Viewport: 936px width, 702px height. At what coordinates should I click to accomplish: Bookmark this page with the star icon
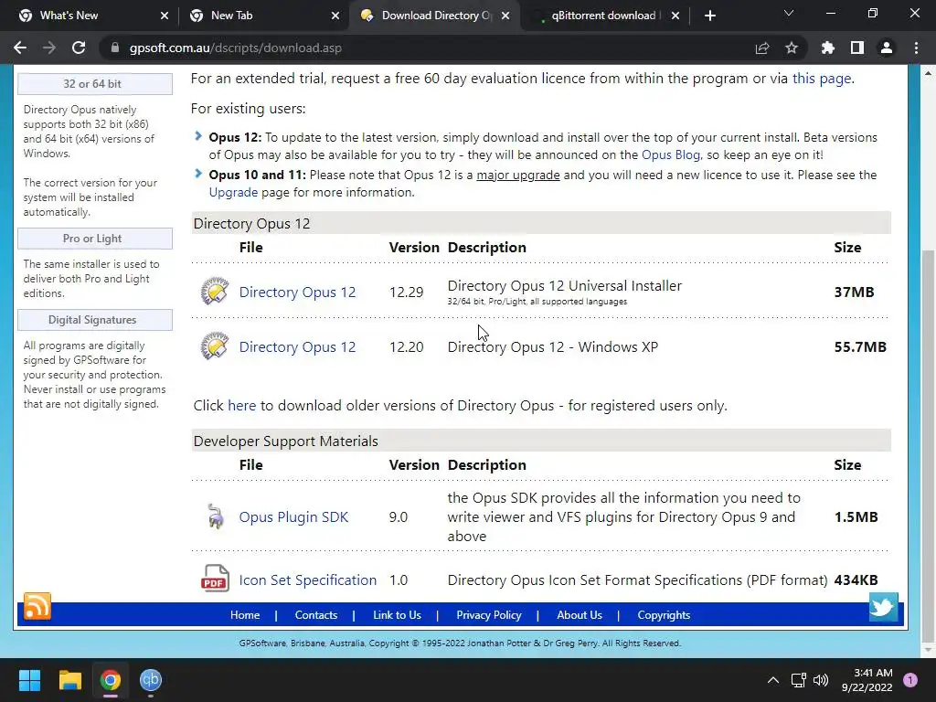[792, 48]
